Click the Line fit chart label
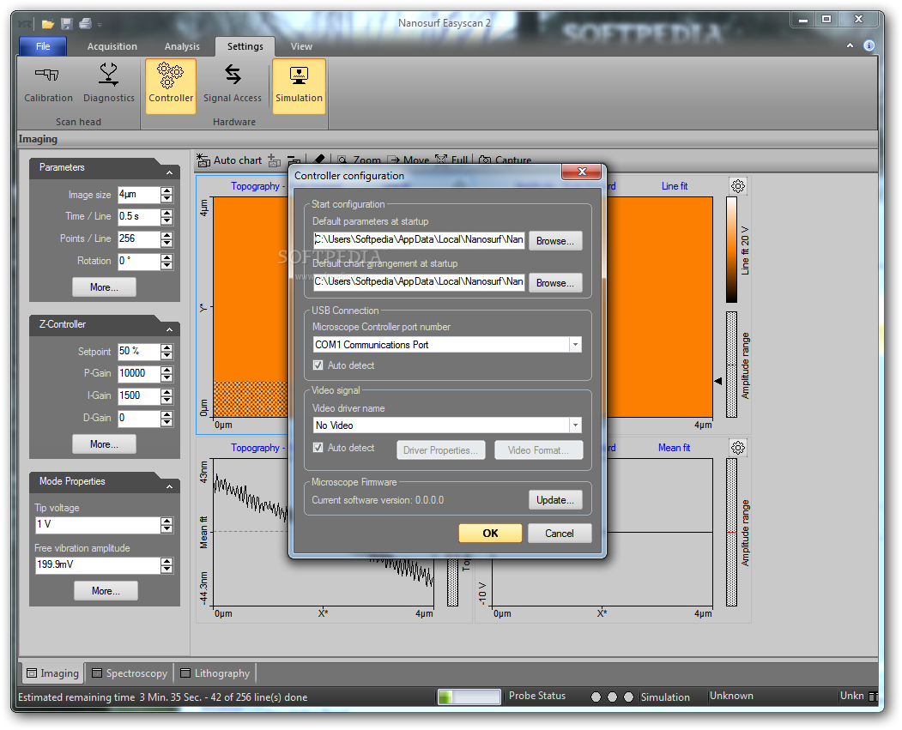The width and height of the screenshot is (902, 730). pyautogui.click(x=675, y=186)
